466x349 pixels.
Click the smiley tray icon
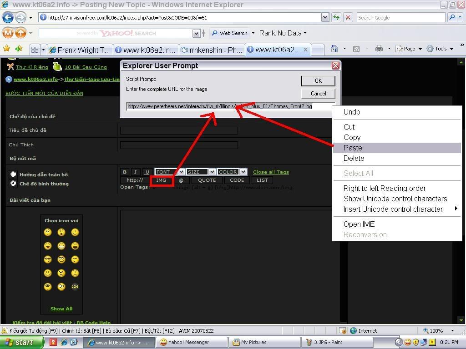[407, 342]
